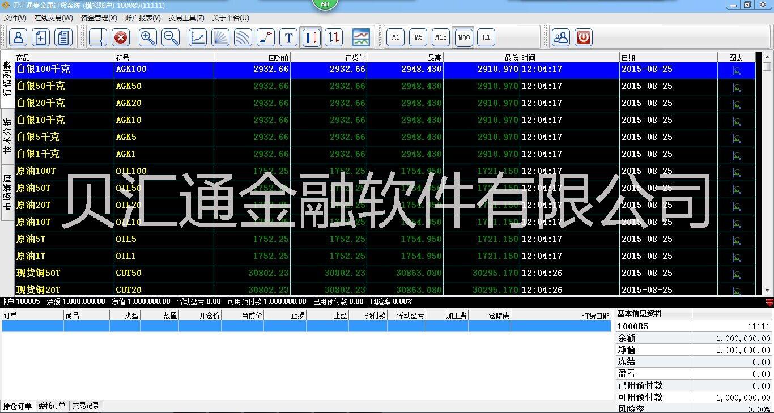Toggle the candlestick chart mode
774x413 pixels.
(x=311, y=38)
